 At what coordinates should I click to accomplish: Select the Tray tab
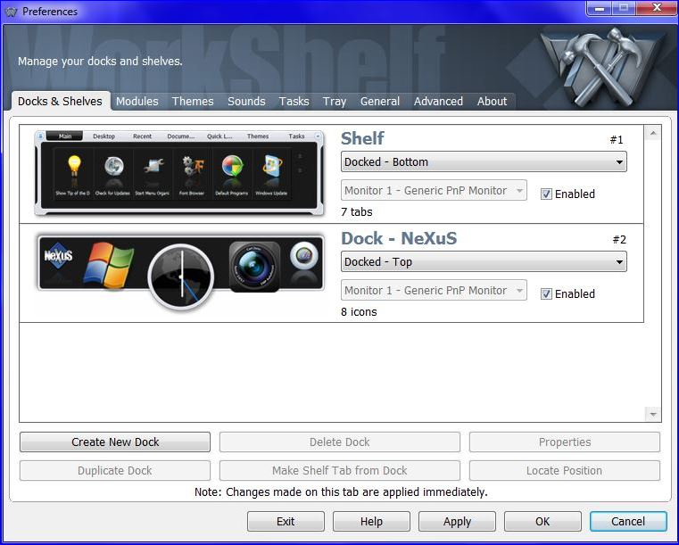pyautogui.click(x=335, y=102)
